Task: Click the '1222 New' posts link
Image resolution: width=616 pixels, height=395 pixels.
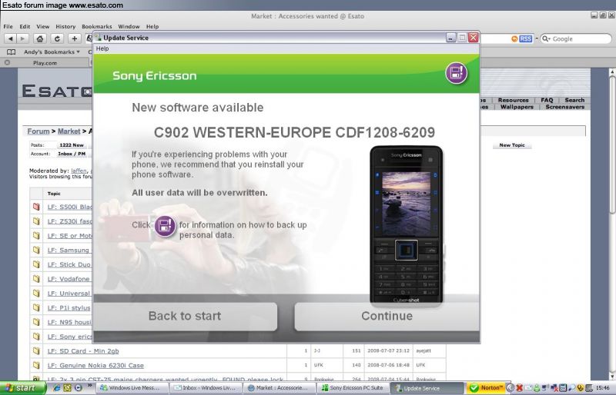Action: [x=72, y=145]
